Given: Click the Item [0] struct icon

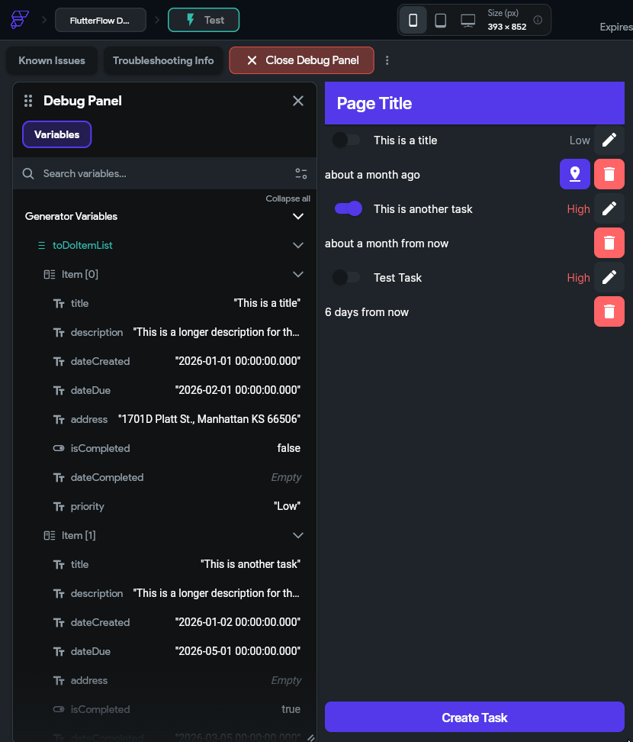Looking at the screenshot, I should 49,275.
